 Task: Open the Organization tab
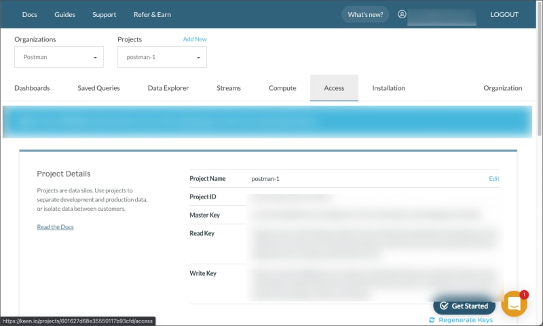tap(502, 88)
